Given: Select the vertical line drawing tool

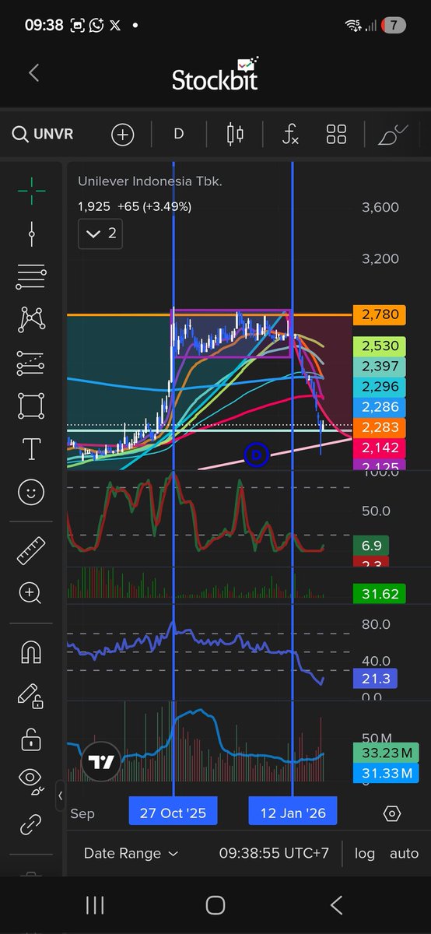Looking at the screenshot, I should click(31, 232).
